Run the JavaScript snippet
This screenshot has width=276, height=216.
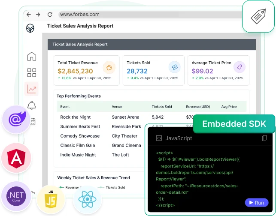point(257,203)
